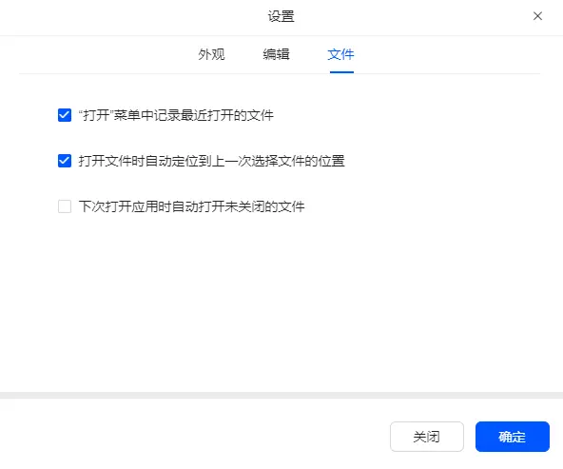
Task: Select the 文件 tab
Action: pos(340,54)
